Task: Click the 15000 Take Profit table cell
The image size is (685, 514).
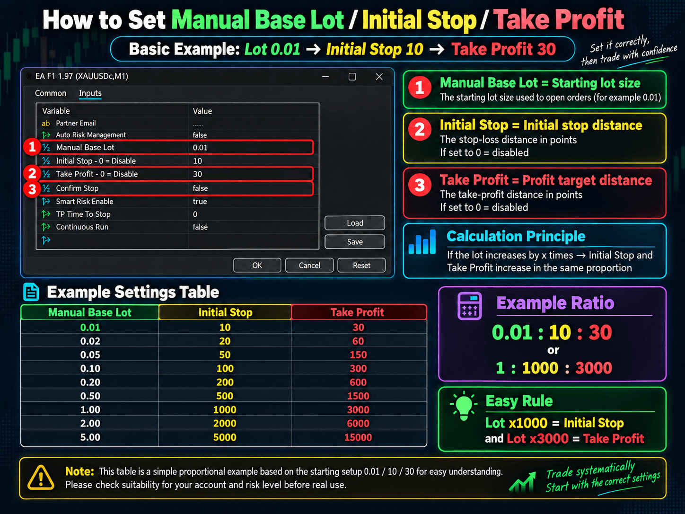Action: (x=359, y=437)
